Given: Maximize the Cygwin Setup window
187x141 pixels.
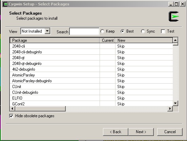Looking at the screenshot, I should coord(176,4).
